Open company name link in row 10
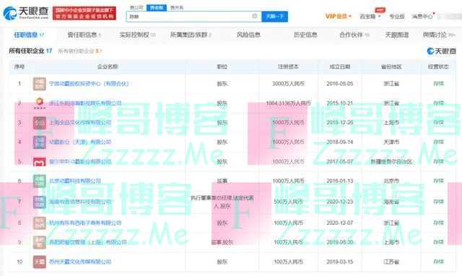Screen dimensions: 462x276 tap(80, 262)
